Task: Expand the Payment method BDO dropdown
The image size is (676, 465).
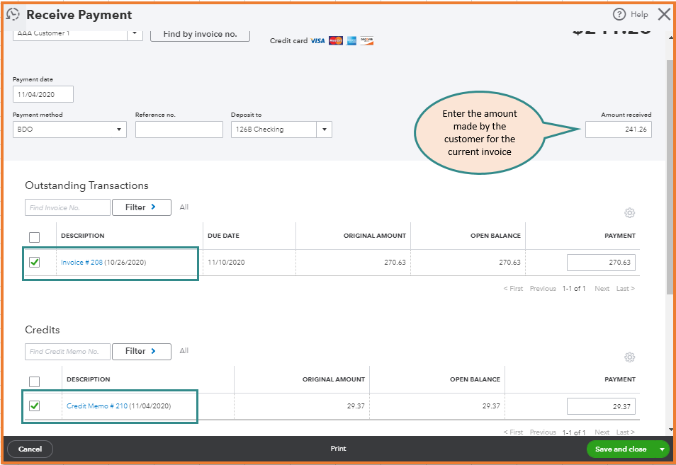Action: (x=119, y=130)
